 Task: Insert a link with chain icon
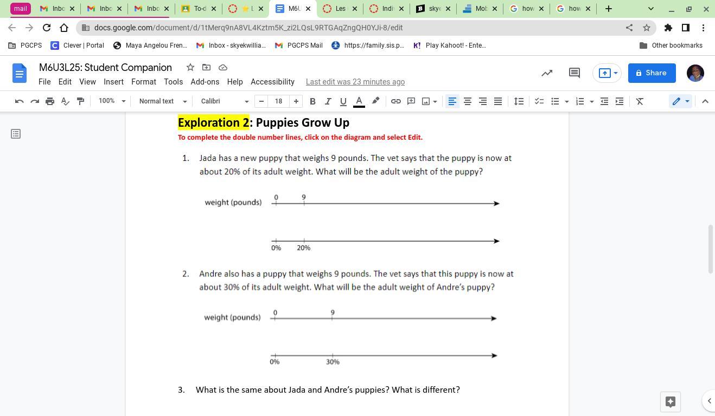click(x=396, y=101)
